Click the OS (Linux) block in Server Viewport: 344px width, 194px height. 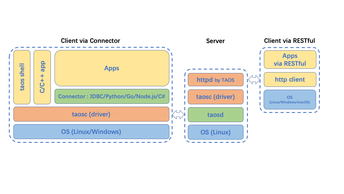[x=216, y=132]
